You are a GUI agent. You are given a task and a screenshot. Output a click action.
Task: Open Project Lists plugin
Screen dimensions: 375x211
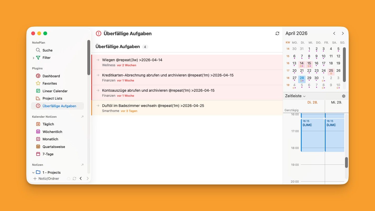click(52, 98)
